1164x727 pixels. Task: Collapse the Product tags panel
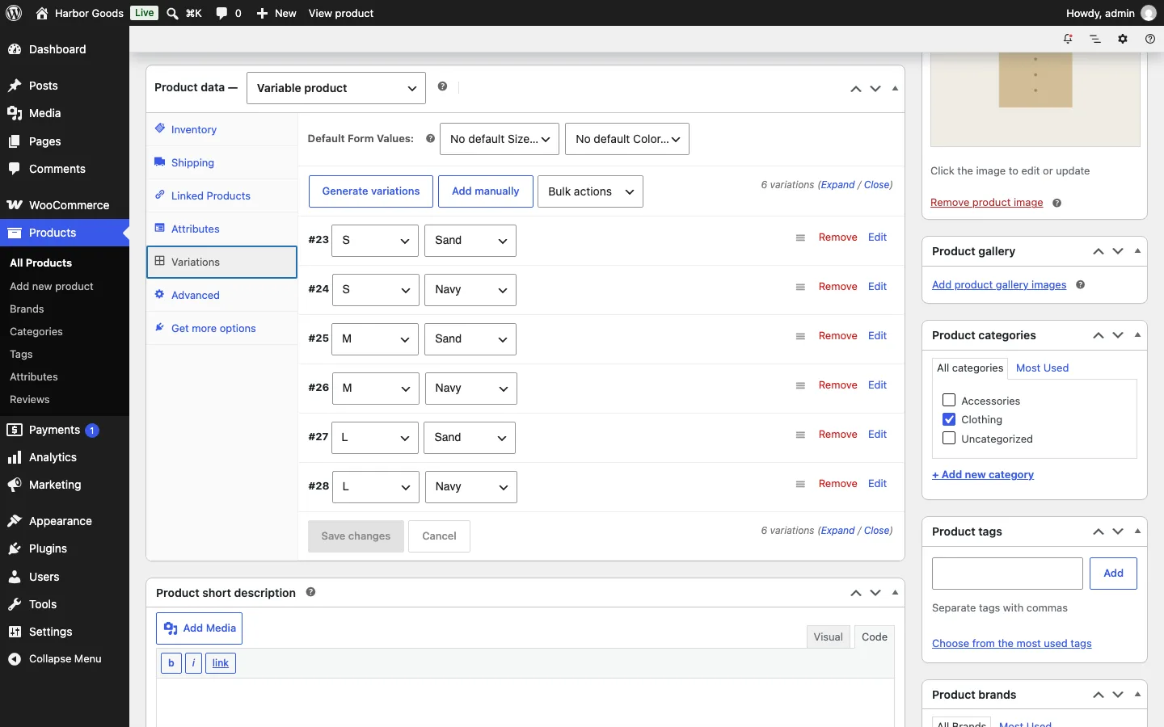[x=1137, y=532]
